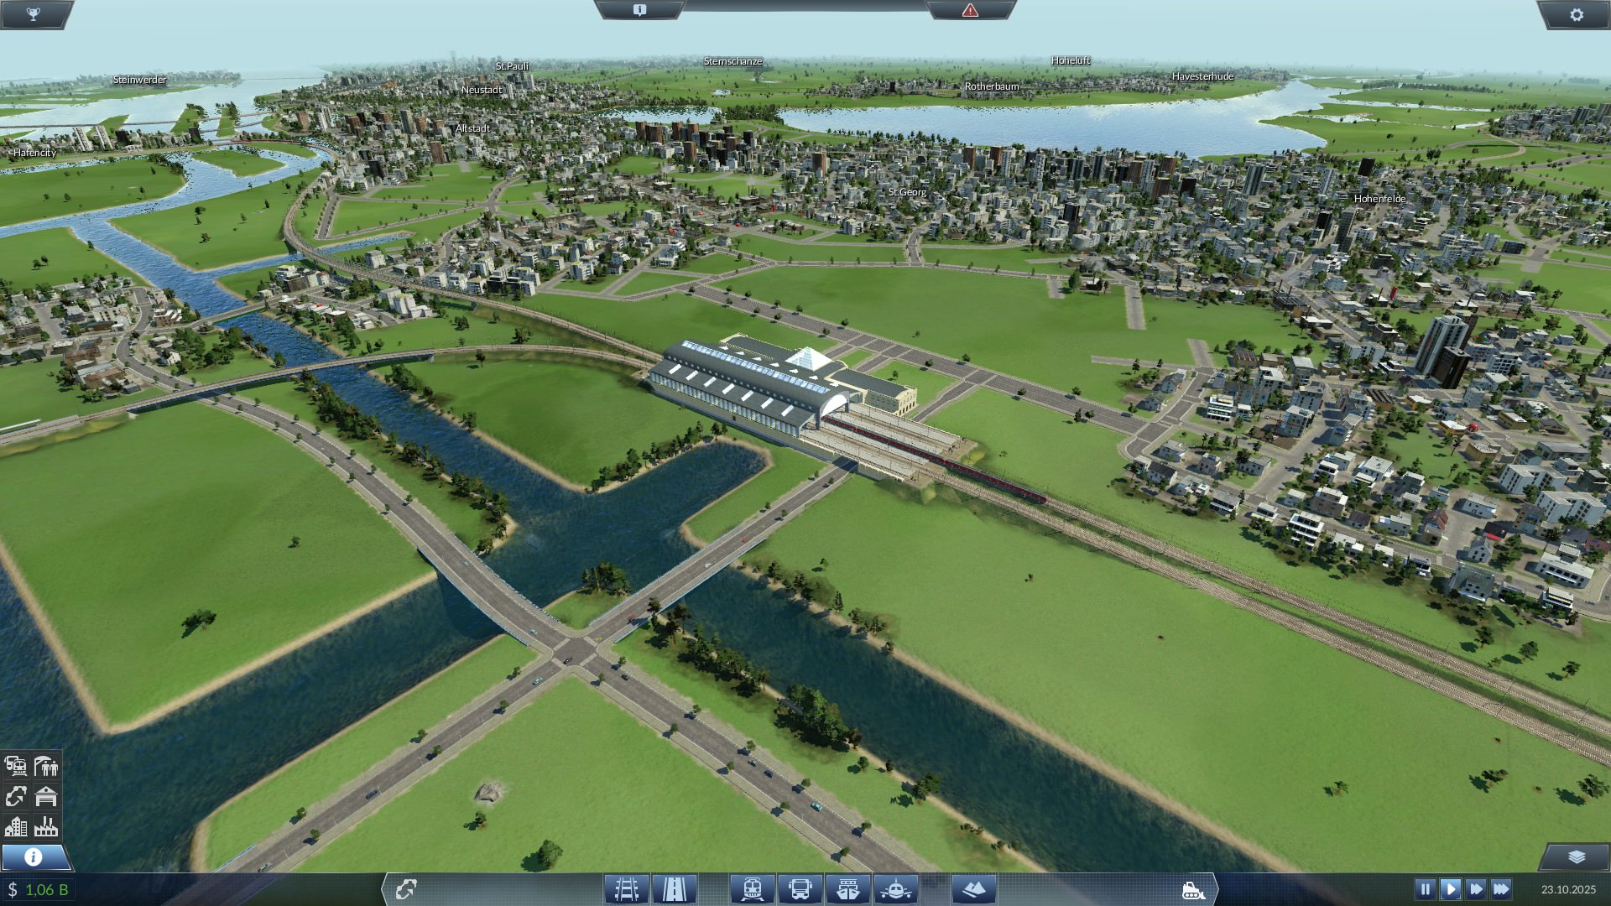Click the date display 23.10.2025
The height and width of the screenshot is (906, 1611).
[1568, 889]
